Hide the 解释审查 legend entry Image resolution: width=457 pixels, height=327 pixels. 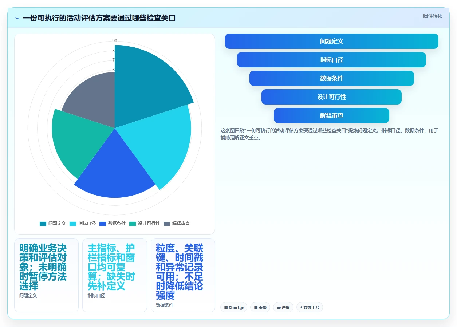coord(177,224)
